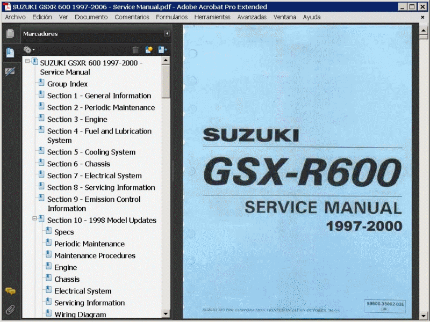Click bookmark icon beside Section 6 - Chassis
The image size is (430, 322).
41,163
